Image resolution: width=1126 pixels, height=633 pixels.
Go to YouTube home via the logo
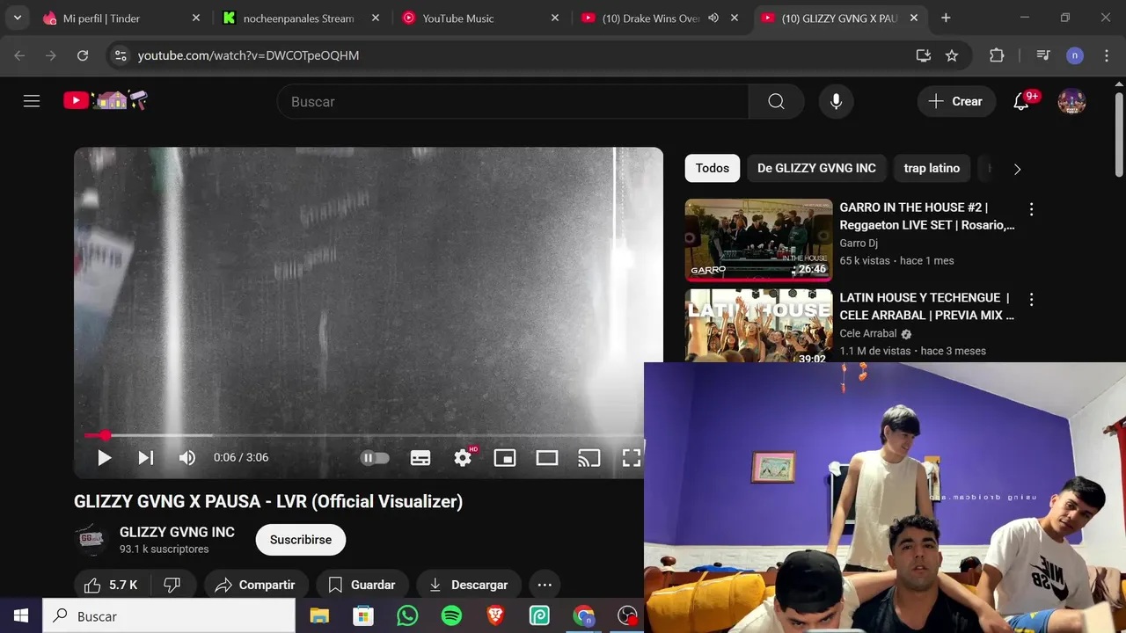pos(106,100)
